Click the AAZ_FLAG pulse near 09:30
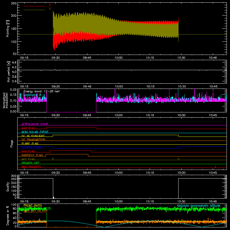The image size is (230, 230). [53, 159]
